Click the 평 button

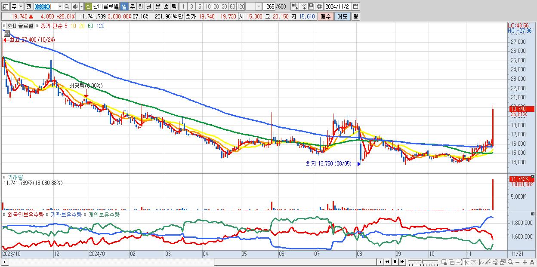click(355, 16)
